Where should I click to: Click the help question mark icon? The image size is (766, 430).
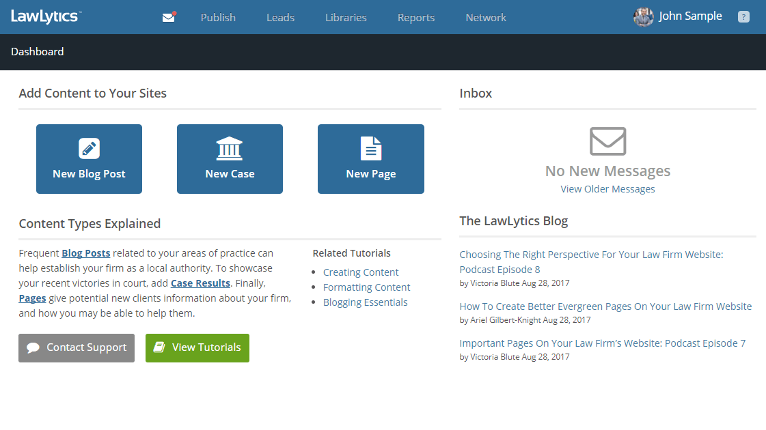743,17
